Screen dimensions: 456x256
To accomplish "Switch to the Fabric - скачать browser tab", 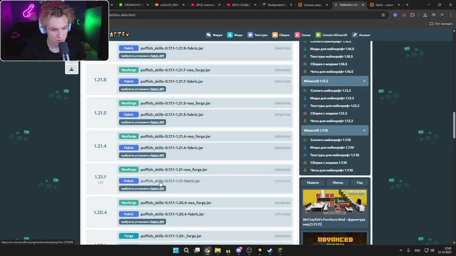I will [384, 5].
